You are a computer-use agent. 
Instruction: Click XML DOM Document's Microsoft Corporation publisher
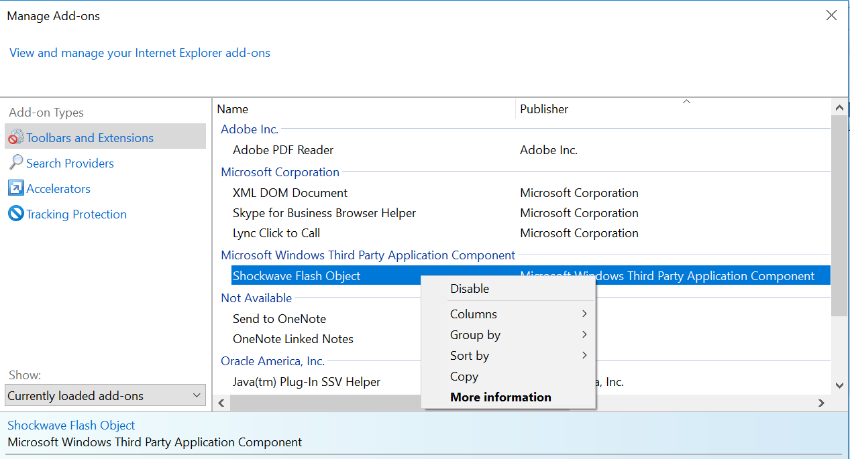pos(579,193)
